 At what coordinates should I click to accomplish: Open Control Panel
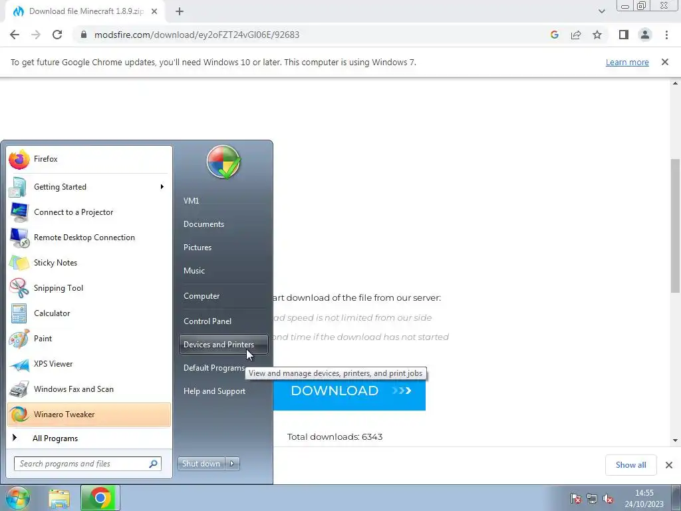click(223, 321)
